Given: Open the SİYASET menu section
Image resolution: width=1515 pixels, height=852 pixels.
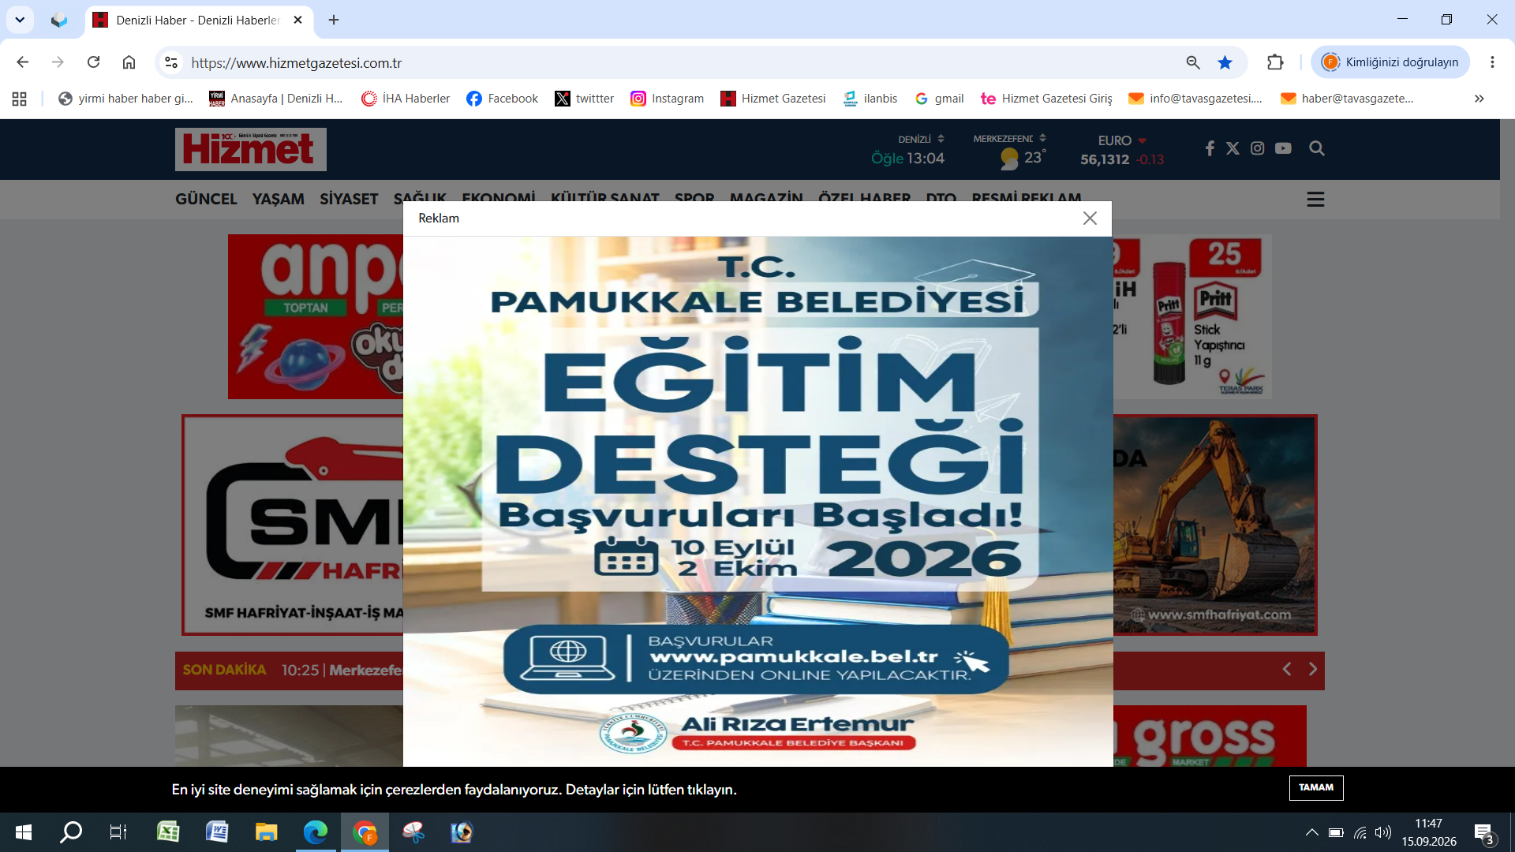Looking at the screenshot, I should (x=349, y=199).
